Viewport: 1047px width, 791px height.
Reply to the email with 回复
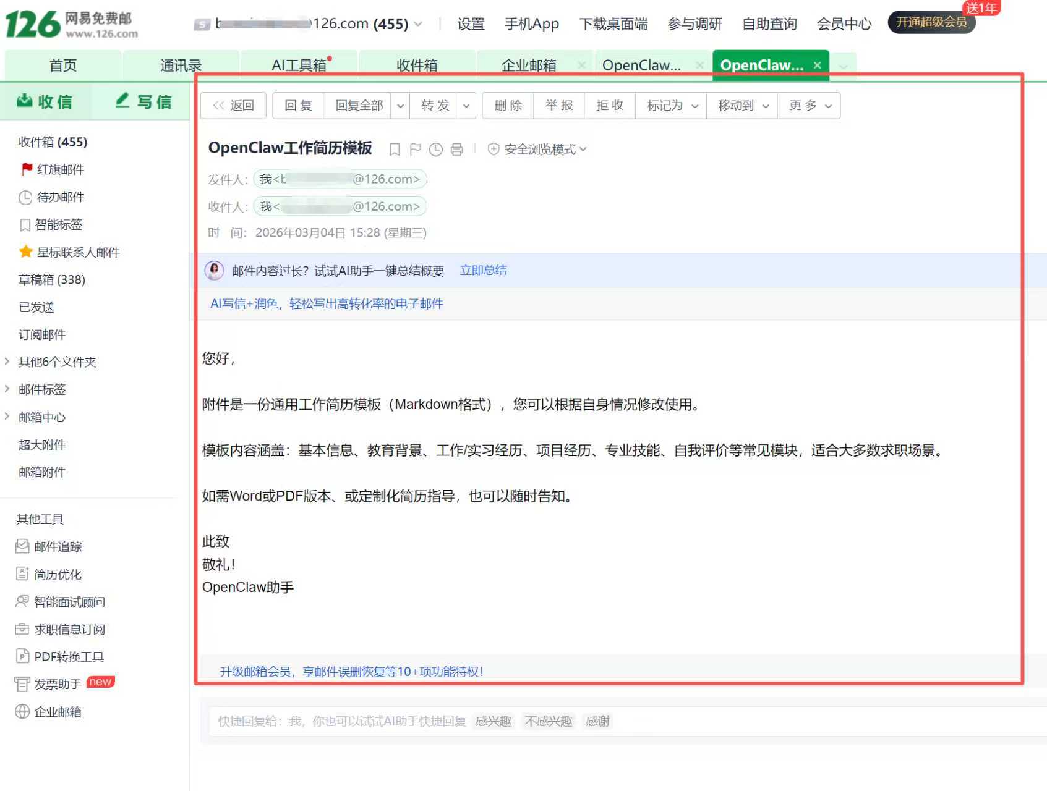pos(298,106)
